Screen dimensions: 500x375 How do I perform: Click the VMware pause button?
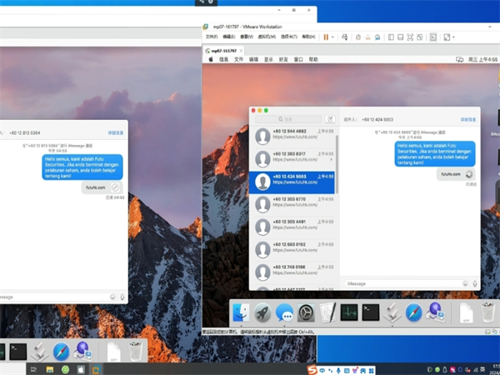[326, 37]
